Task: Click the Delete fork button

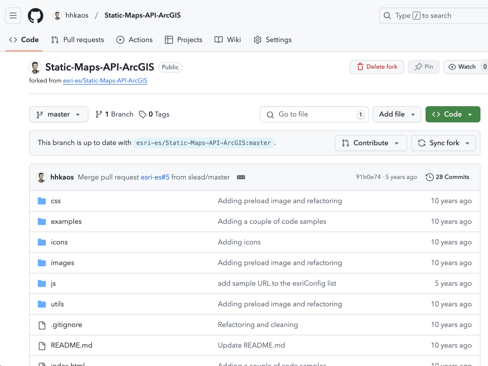Action: [x=377, y=67]
